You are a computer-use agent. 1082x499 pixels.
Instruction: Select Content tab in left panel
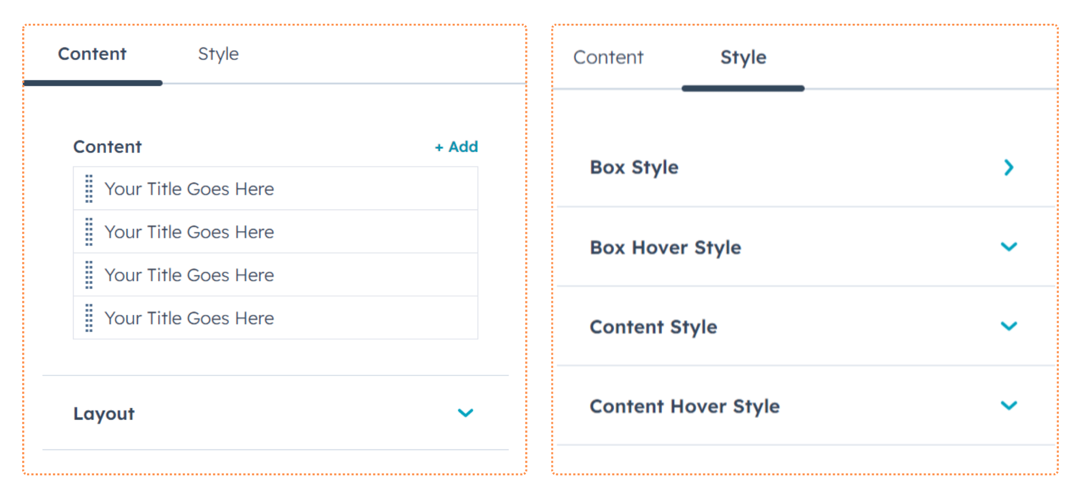93,54
